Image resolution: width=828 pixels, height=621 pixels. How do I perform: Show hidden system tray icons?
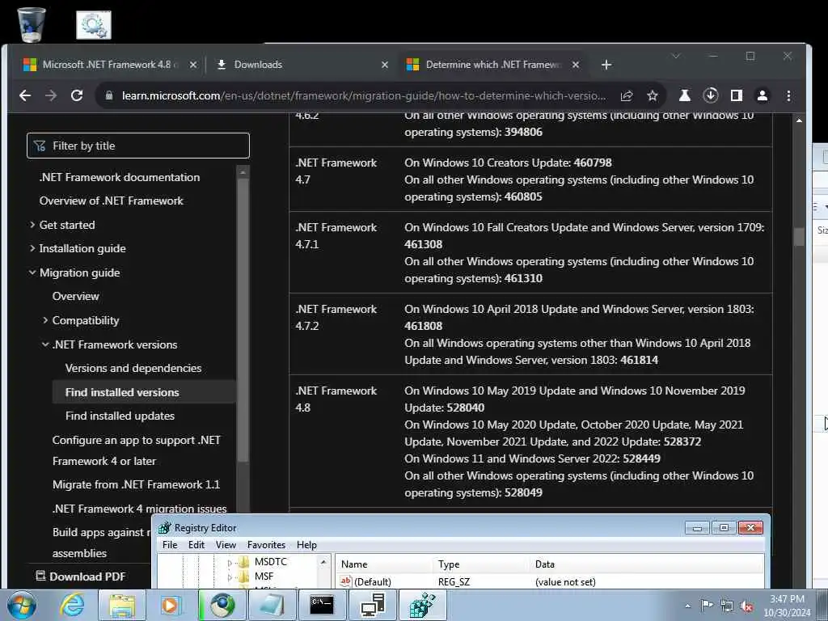click(x=687, y=606)
